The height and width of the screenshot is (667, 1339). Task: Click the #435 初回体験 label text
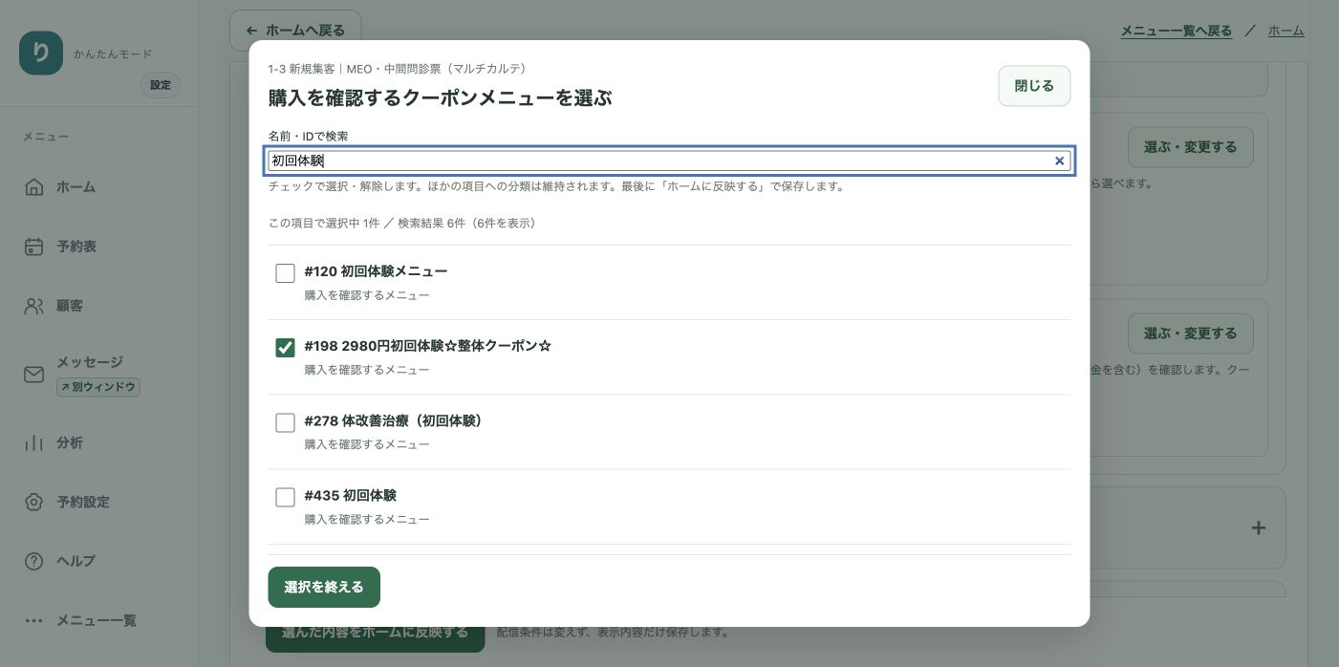click(350, 495)
